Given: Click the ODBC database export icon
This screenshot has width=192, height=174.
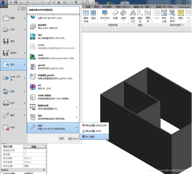Looking at the screenshot, I should 33,97.
